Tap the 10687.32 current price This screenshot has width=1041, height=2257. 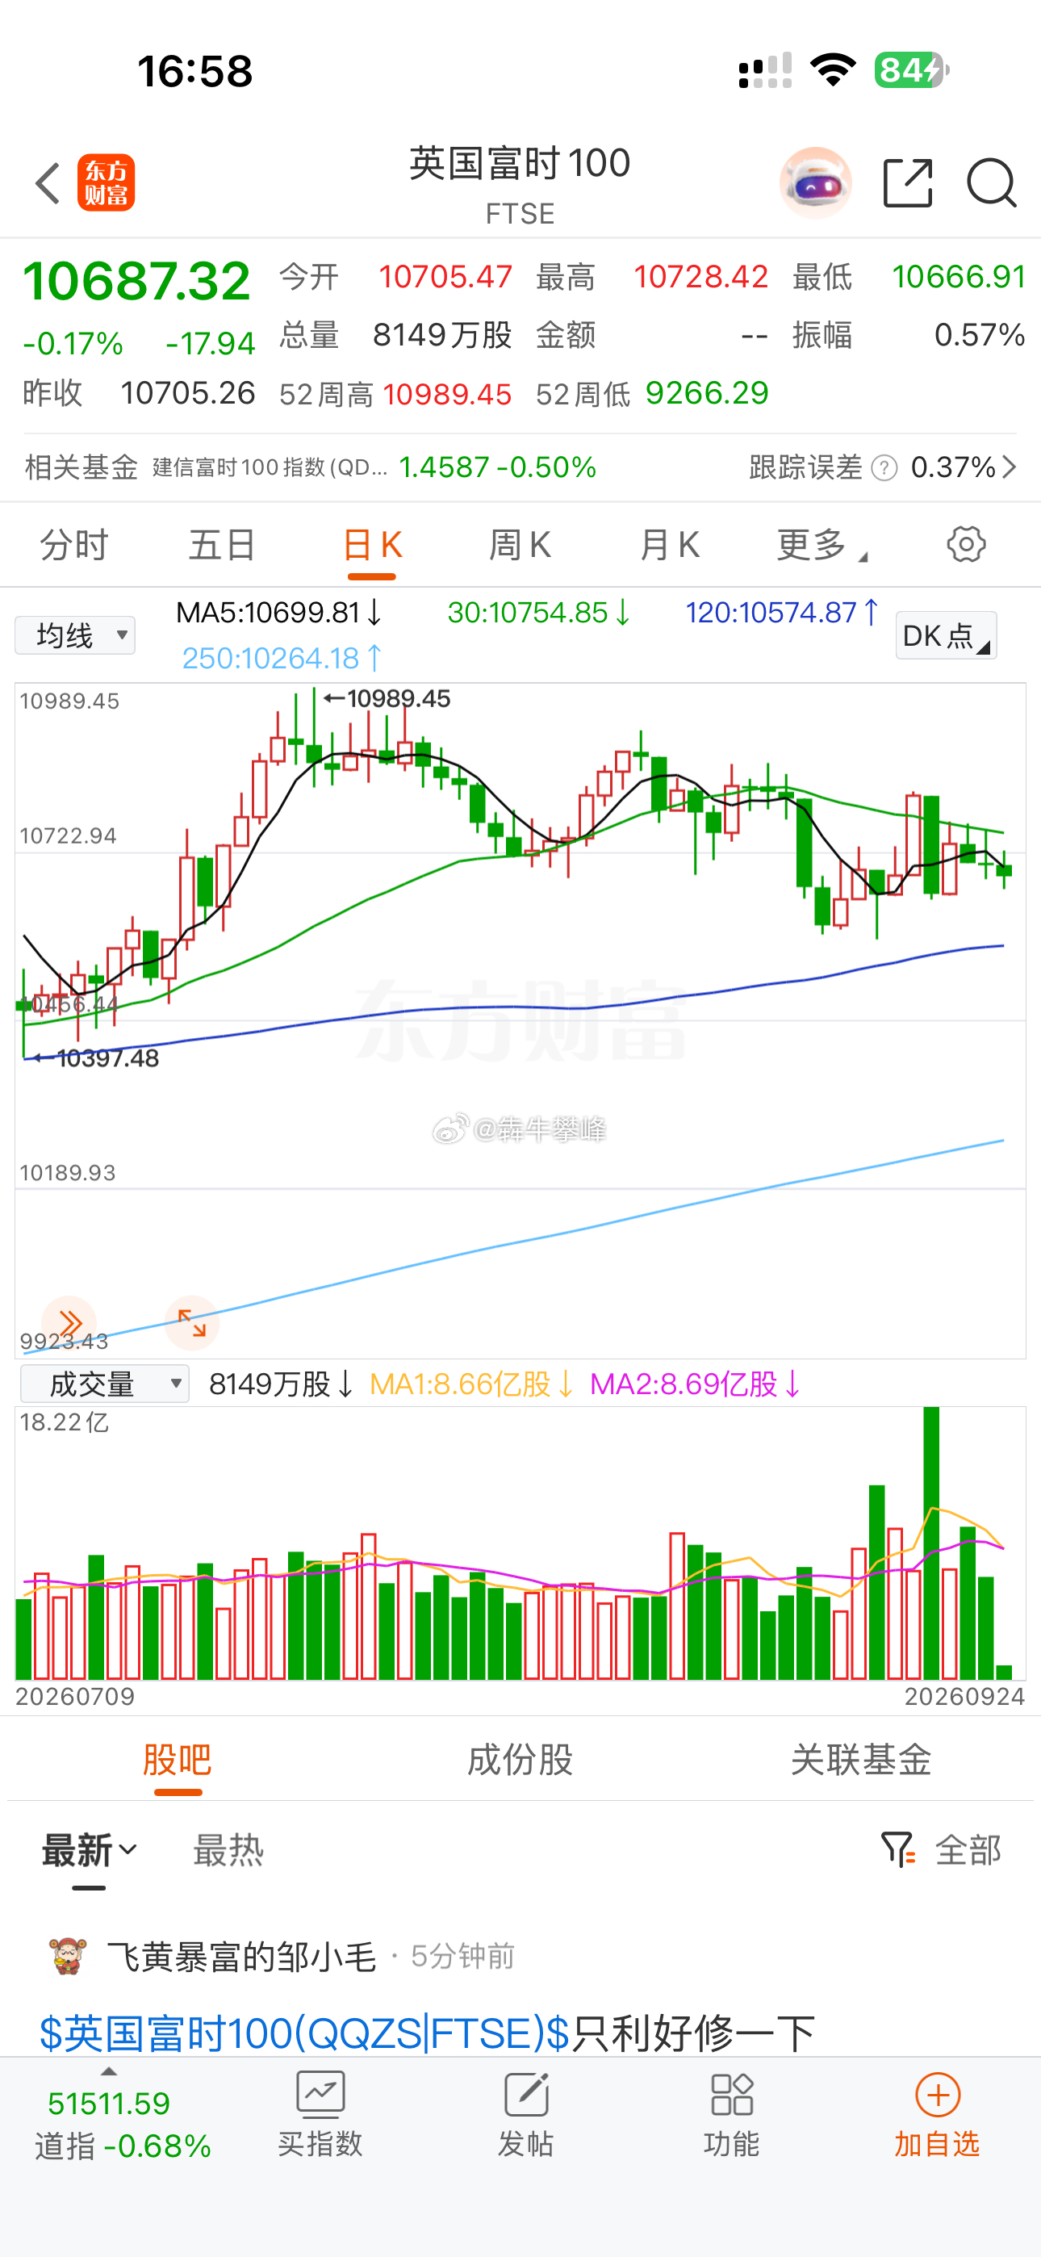pos(137,281)
